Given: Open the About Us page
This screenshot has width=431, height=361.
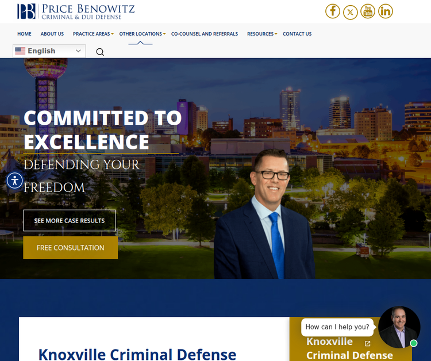Looking at the screenshot, I should click(x=52, y=34).
